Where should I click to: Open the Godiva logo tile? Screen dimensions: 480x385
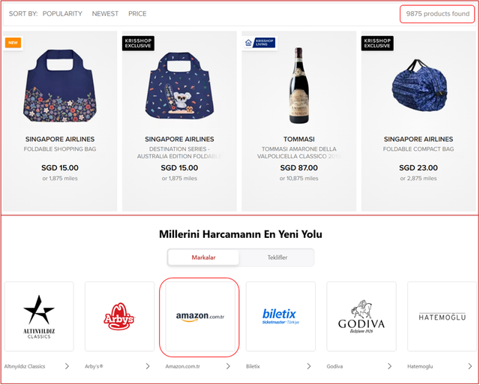pyautogui.click(x=361, y=316)
